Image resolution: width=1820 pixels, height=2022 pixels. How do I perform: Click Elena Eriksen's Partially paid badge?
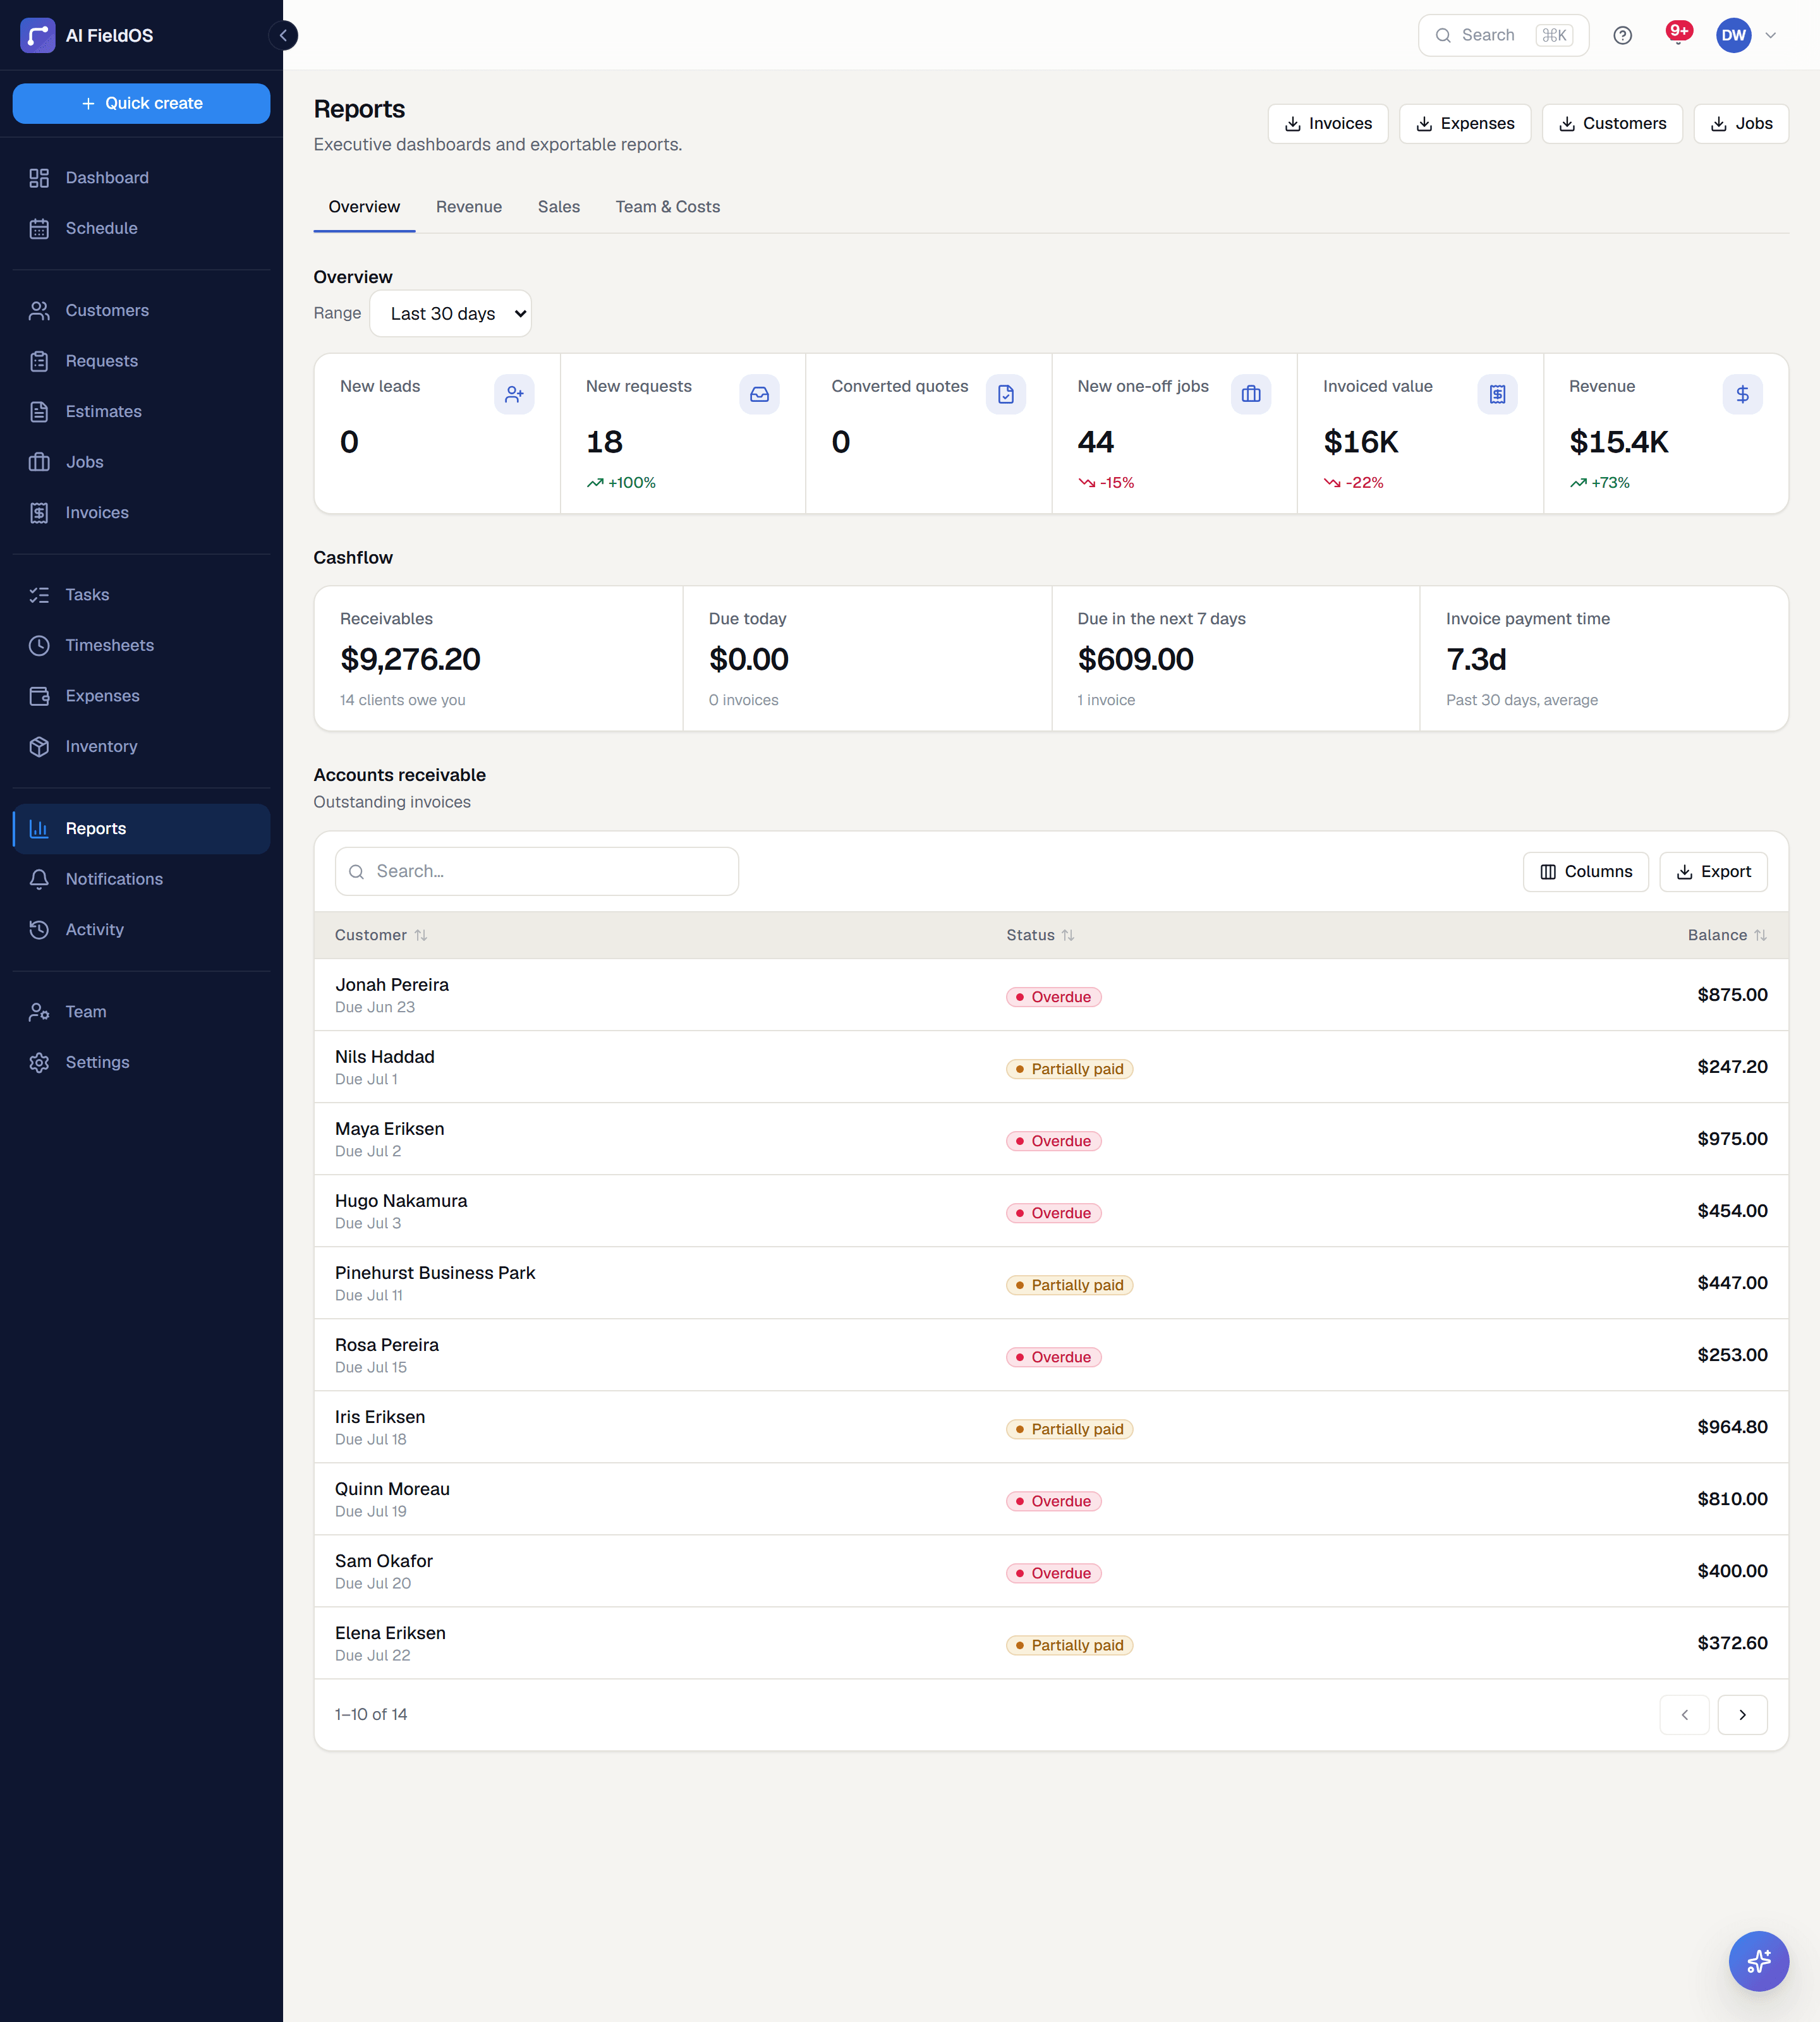1069,1645
